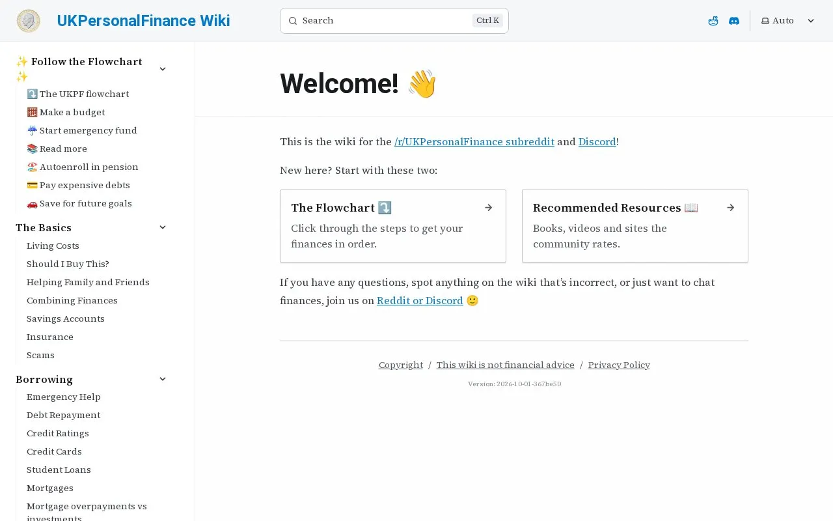Click the Borrowing section title
The width and height of the screenshot is (833, 521).
coord(44,379)
